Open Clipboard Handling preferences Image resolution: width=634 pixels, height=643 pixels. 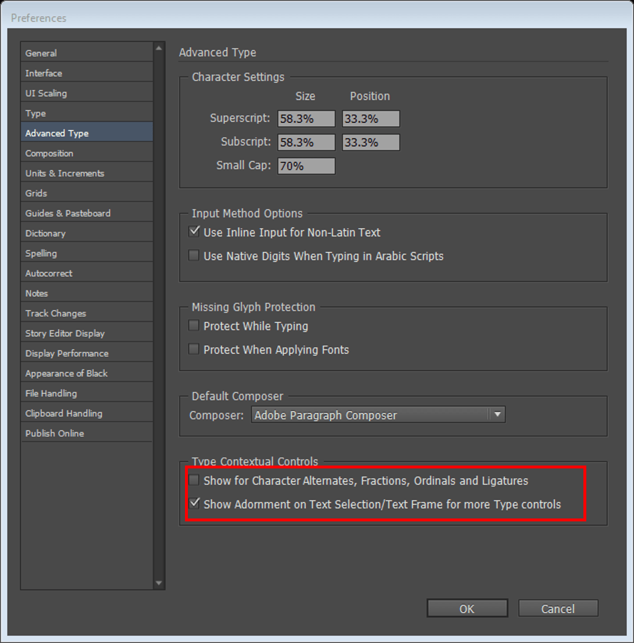pyautogui.click(x=87, y=413)
